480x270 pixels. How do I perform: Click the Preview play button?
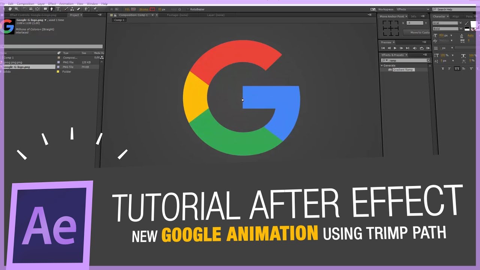coord(395,48)
